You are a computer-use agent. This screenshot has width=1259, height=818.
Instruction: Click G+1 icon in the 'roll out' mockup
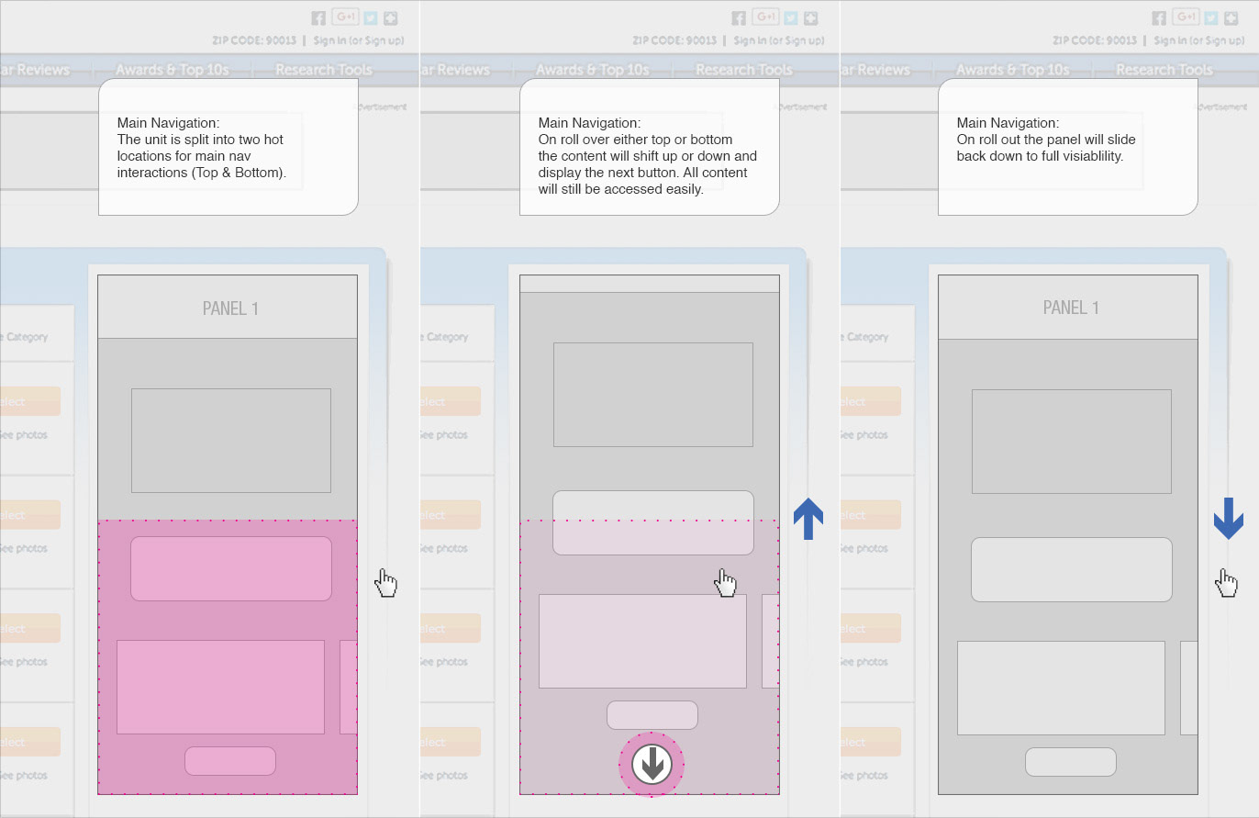1186,17
